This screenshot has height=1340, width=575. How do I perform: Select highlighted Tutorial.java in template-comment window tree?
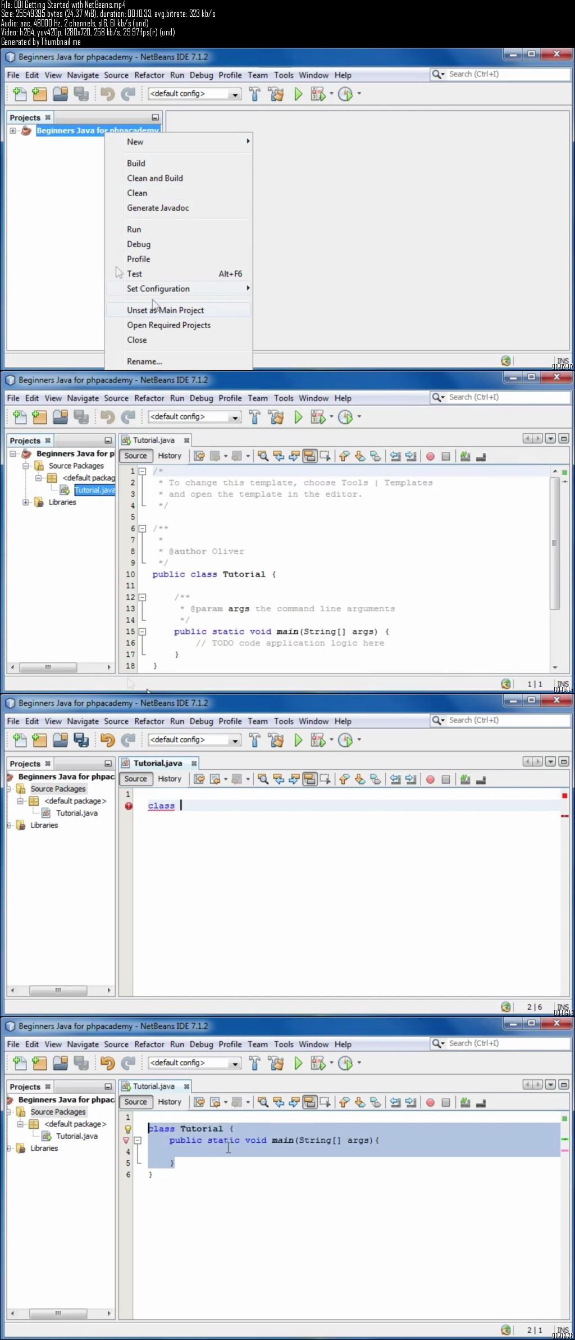[x=94, y=490]
